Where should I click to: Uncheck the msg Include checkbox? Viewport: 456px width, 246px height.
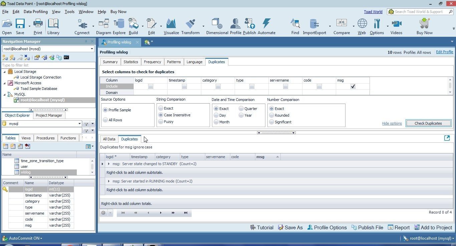point(353,87)
